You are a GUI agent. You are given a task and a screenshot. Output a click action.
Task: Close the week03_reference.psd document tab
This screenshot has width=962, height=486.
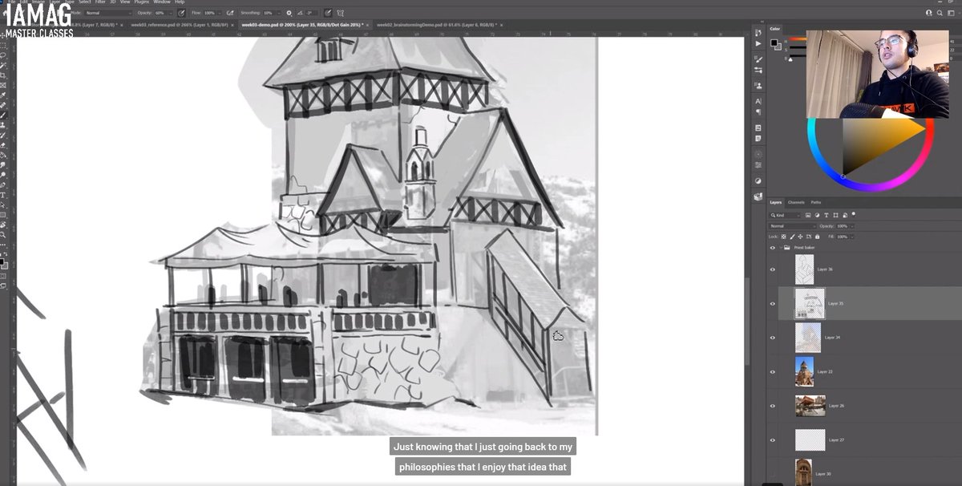233,25
